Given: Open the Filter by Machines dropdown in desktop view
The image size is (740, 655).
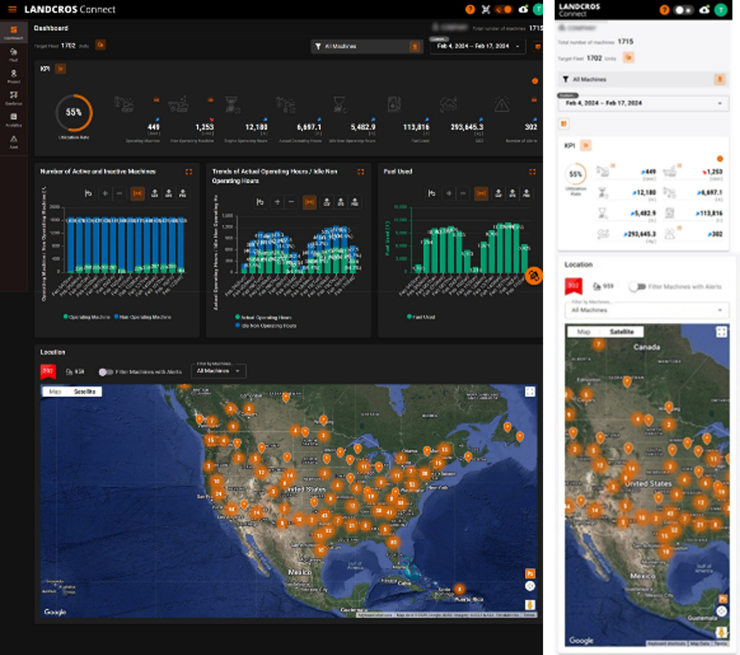Looking at the screenshot, I should pos(219,371).
